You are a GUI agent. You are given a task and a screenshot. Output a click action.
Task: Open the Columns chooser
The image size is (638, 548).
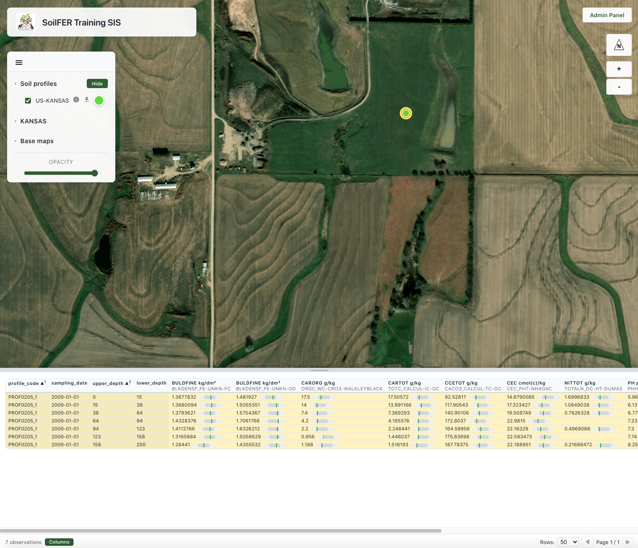coord(59,542)
